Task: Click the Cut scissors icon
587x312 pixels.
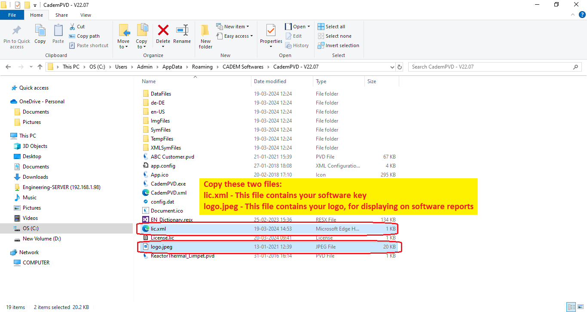Action: [x=72, y=27]
